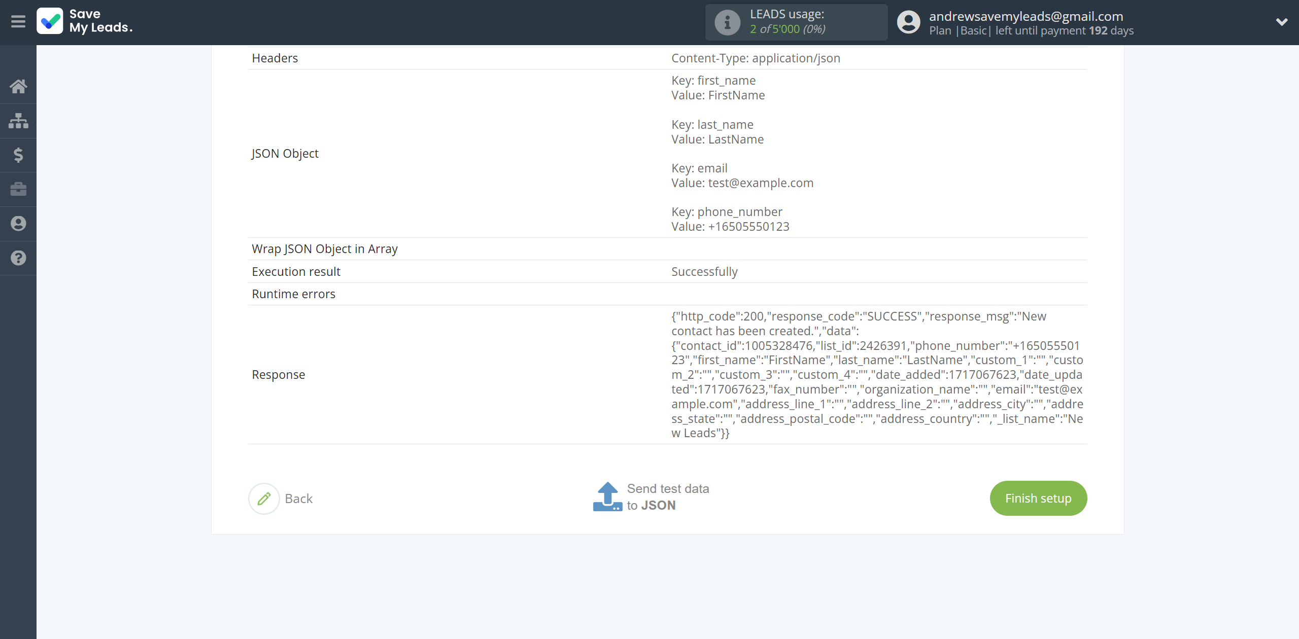
Task: Click the Response row label
Action: pos(278,375)
